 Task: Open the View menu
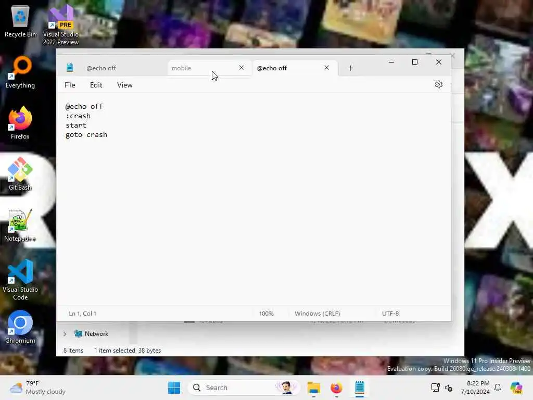click(x=125, y=85)
